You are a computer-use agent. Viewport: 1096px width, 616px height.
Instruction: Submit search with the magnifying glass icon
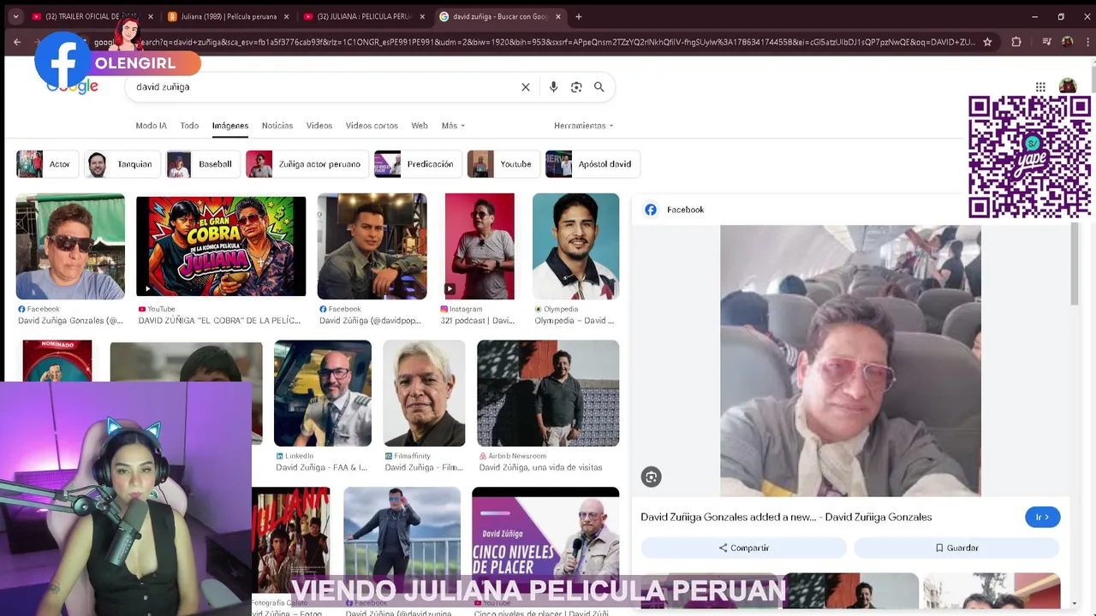click(x=599, y=87)
